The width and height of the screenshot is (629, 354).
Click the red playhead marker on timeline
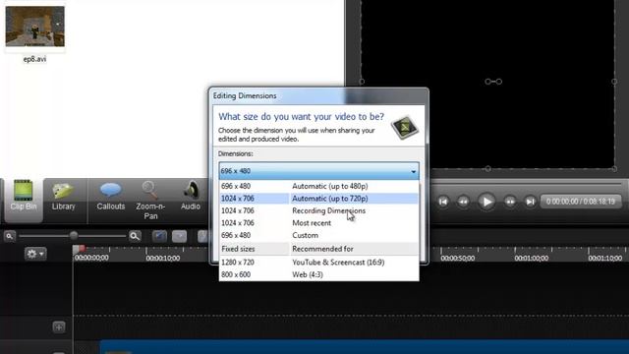coord(82,249)
